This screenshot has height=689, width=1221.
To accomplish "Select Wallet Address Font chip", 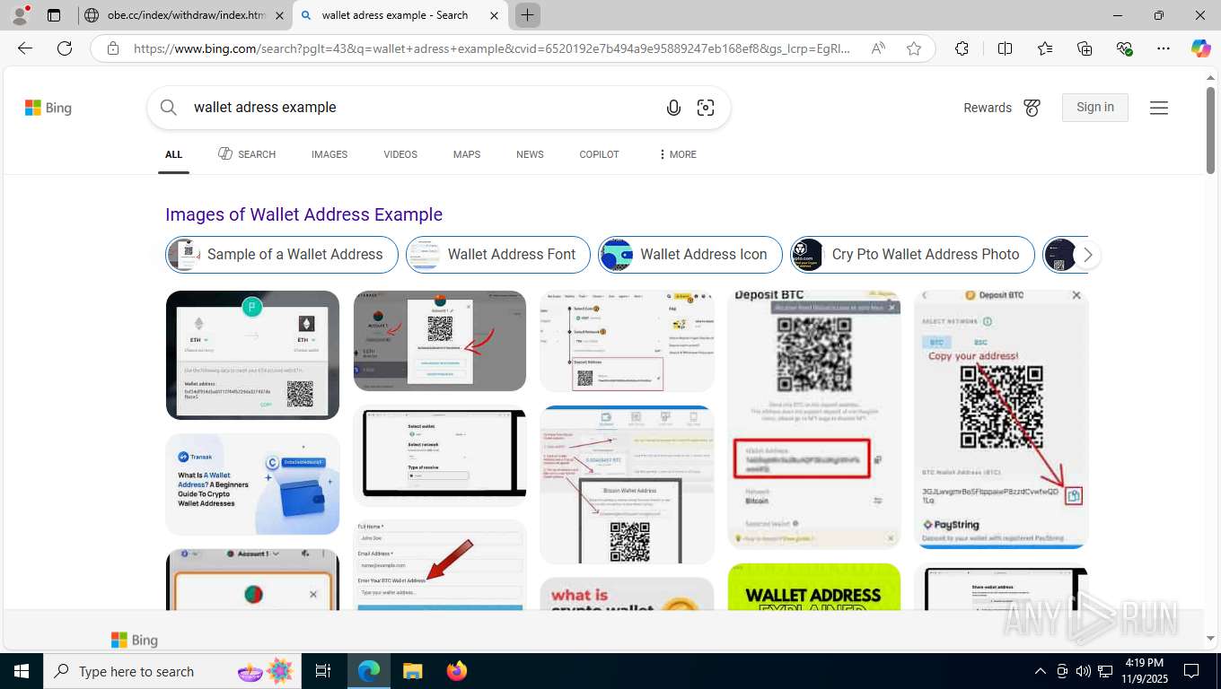I will coord(498,255).
